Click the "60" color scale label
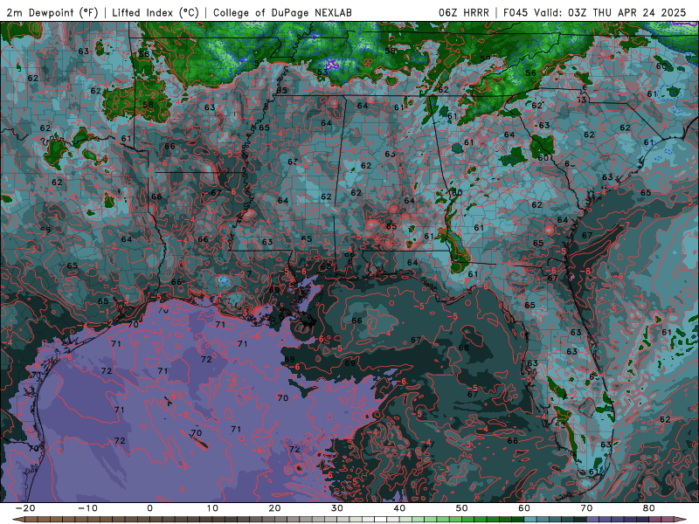This screenshot has height=524, width=699. pos(524,508)
